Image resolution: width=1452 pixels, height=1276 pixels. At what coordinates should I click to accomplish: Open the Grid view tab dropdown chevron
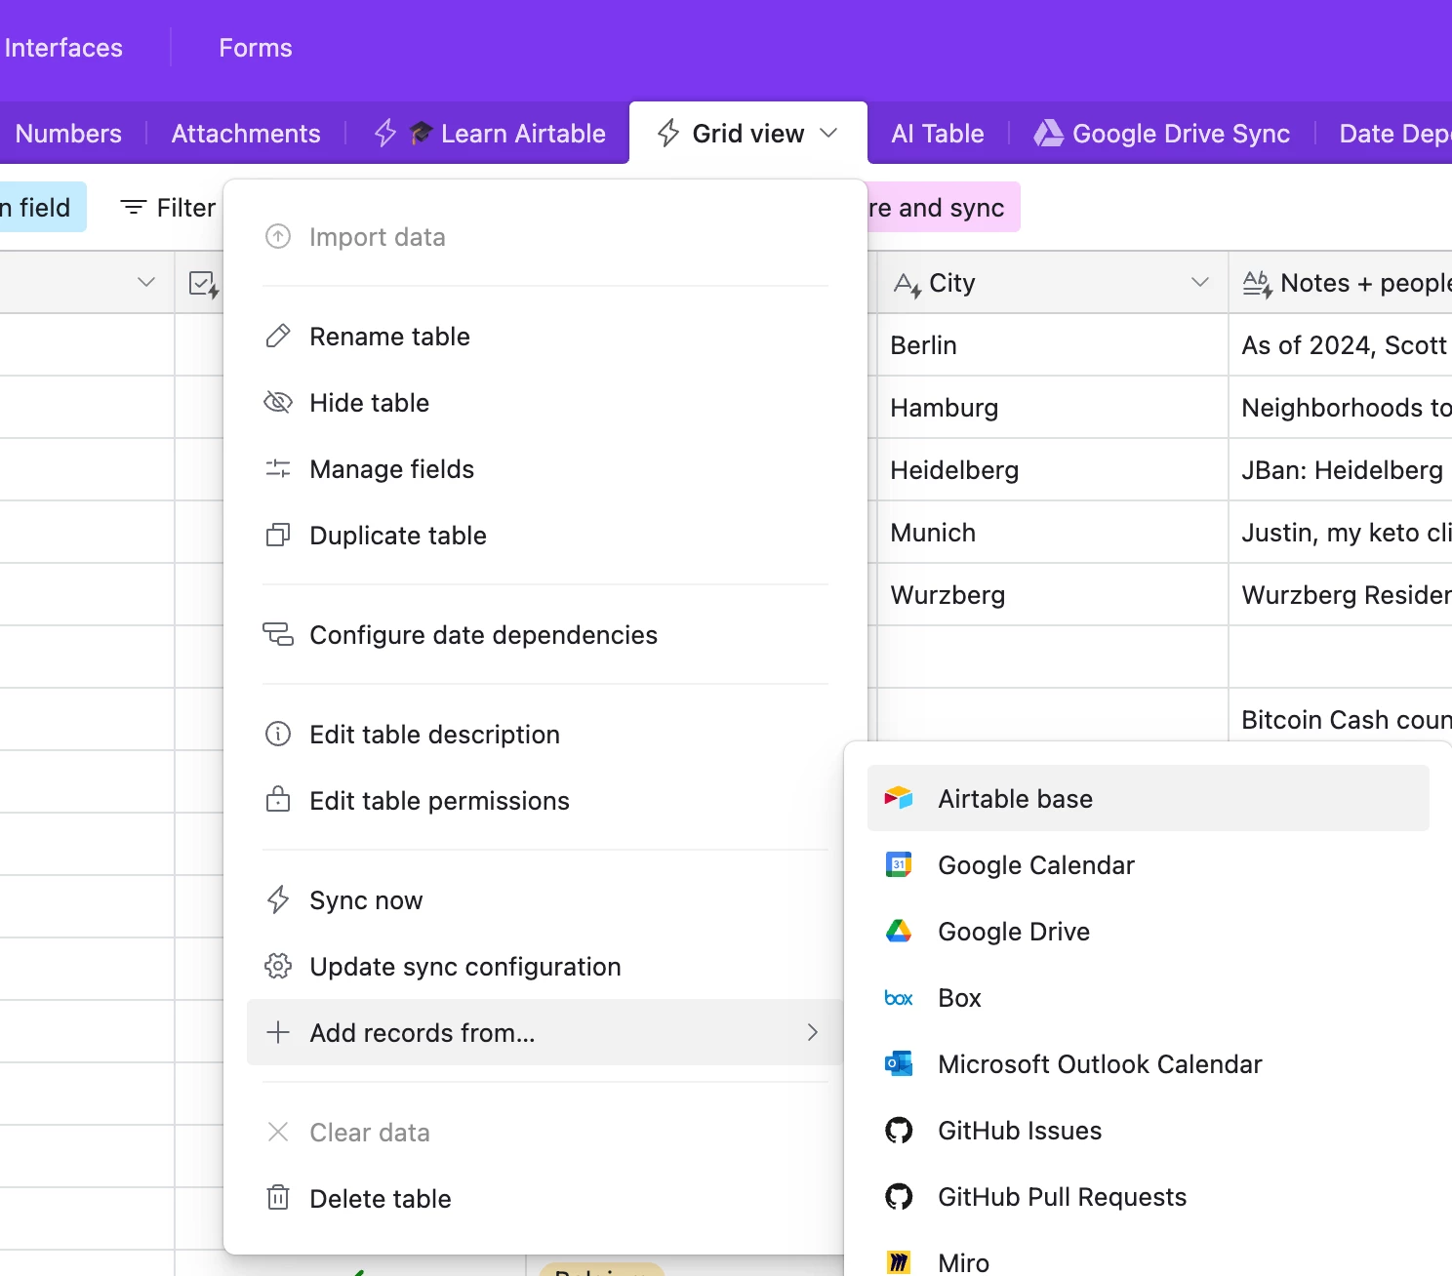click(828, 133)
